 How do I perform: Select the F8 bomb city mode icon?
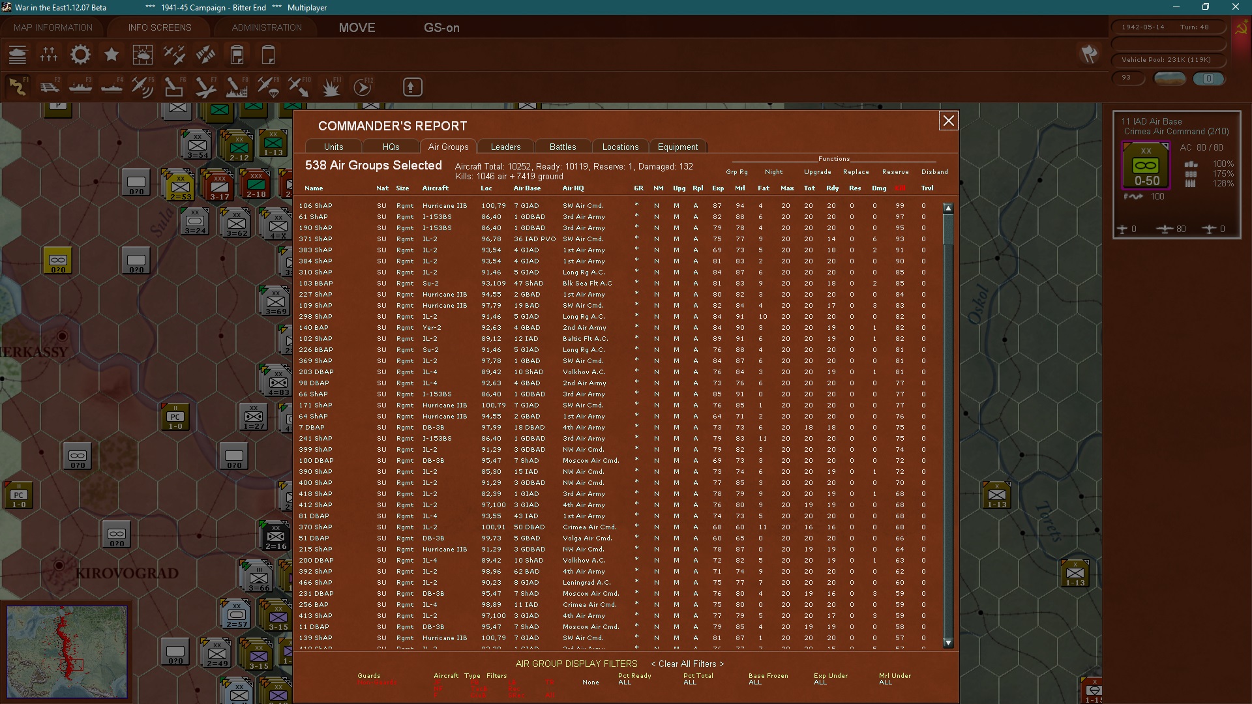click(237, 87)
